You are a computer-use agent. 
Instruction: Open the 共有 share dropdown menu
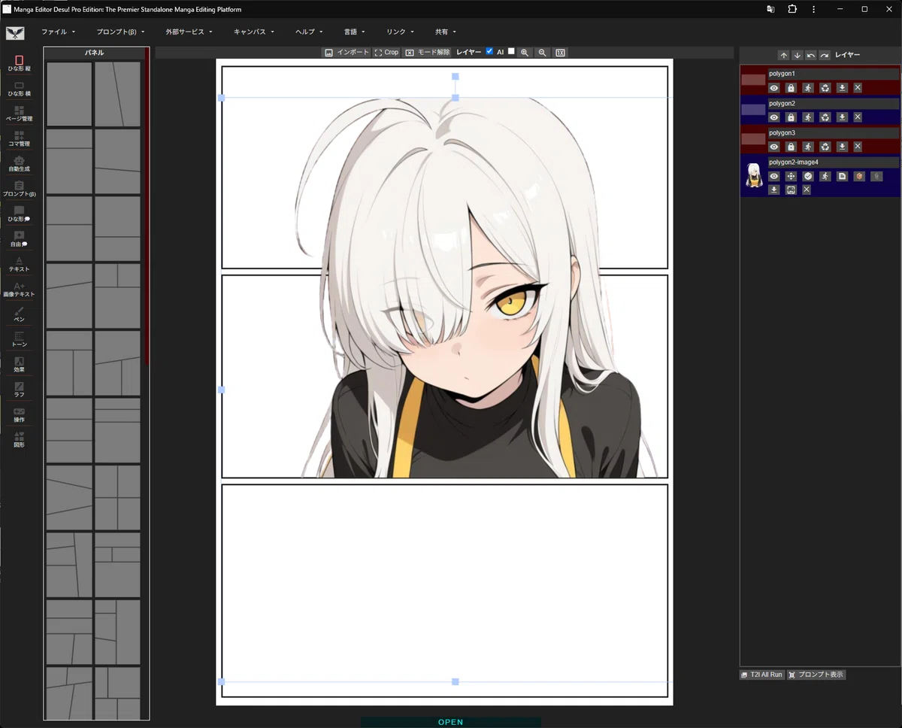446,32
